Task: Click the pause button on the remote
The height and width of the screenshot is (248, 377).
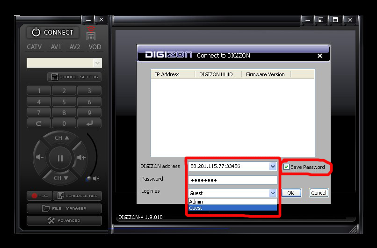Action: pyautogui.click(x=60, y=158)
